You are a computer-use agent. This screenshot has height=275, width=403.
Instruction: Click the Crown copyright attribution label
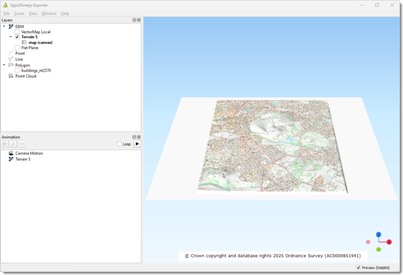pyautogui.click(x=273, y=256)
